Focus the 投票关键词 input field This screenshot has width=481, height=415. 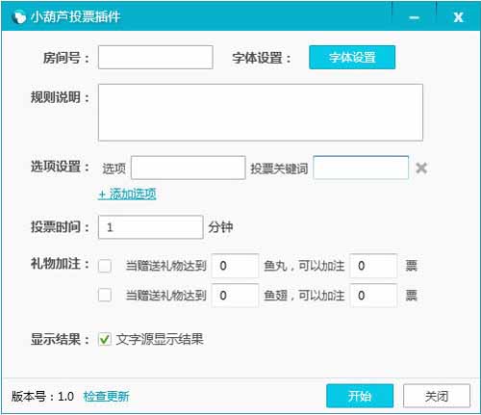pos(361,168)
